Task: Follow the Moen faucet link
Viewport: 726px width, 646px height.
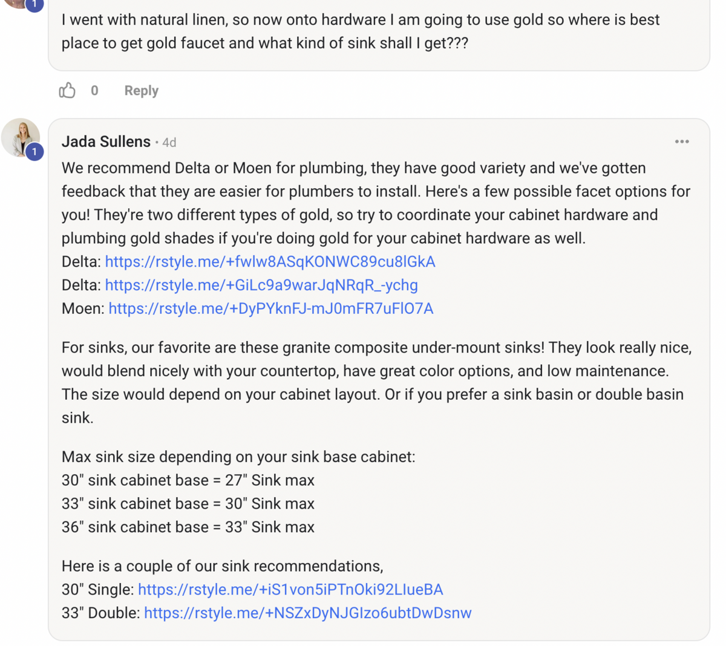Action: click(271, 309)
